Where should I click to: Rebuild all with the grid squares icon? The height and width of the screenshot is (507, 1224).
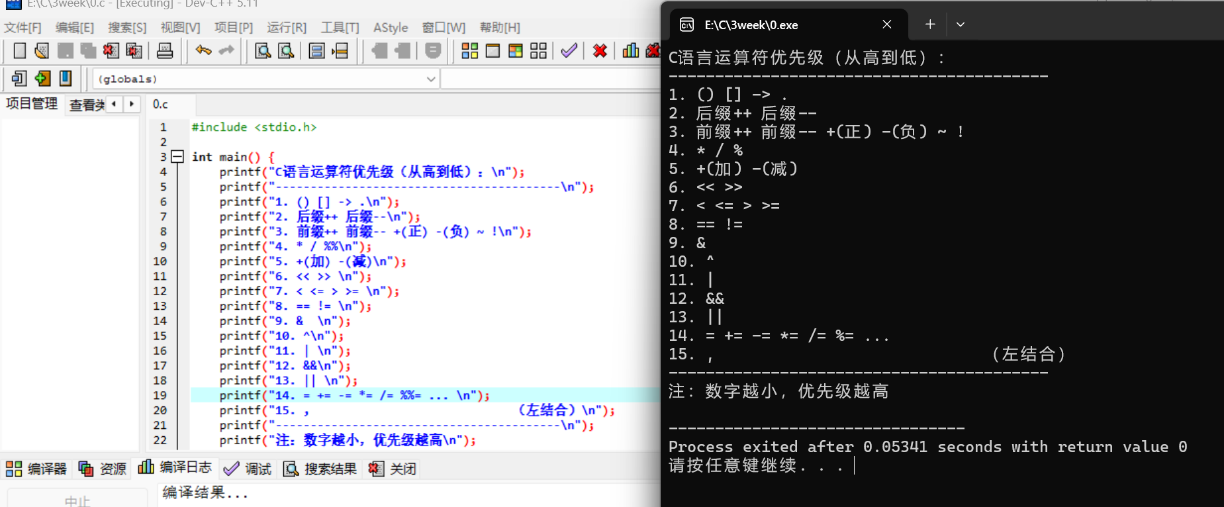tap(539, 51)
